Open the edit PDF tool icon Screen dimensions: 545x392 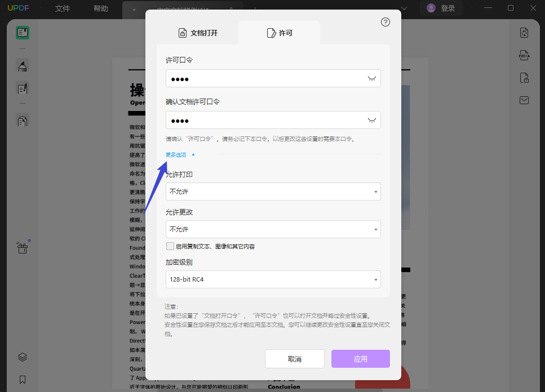(23, 88)
